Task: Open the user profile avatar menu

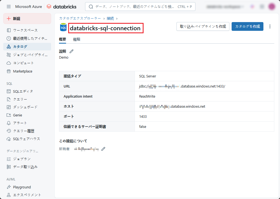Action: click(x=272, y=7)
